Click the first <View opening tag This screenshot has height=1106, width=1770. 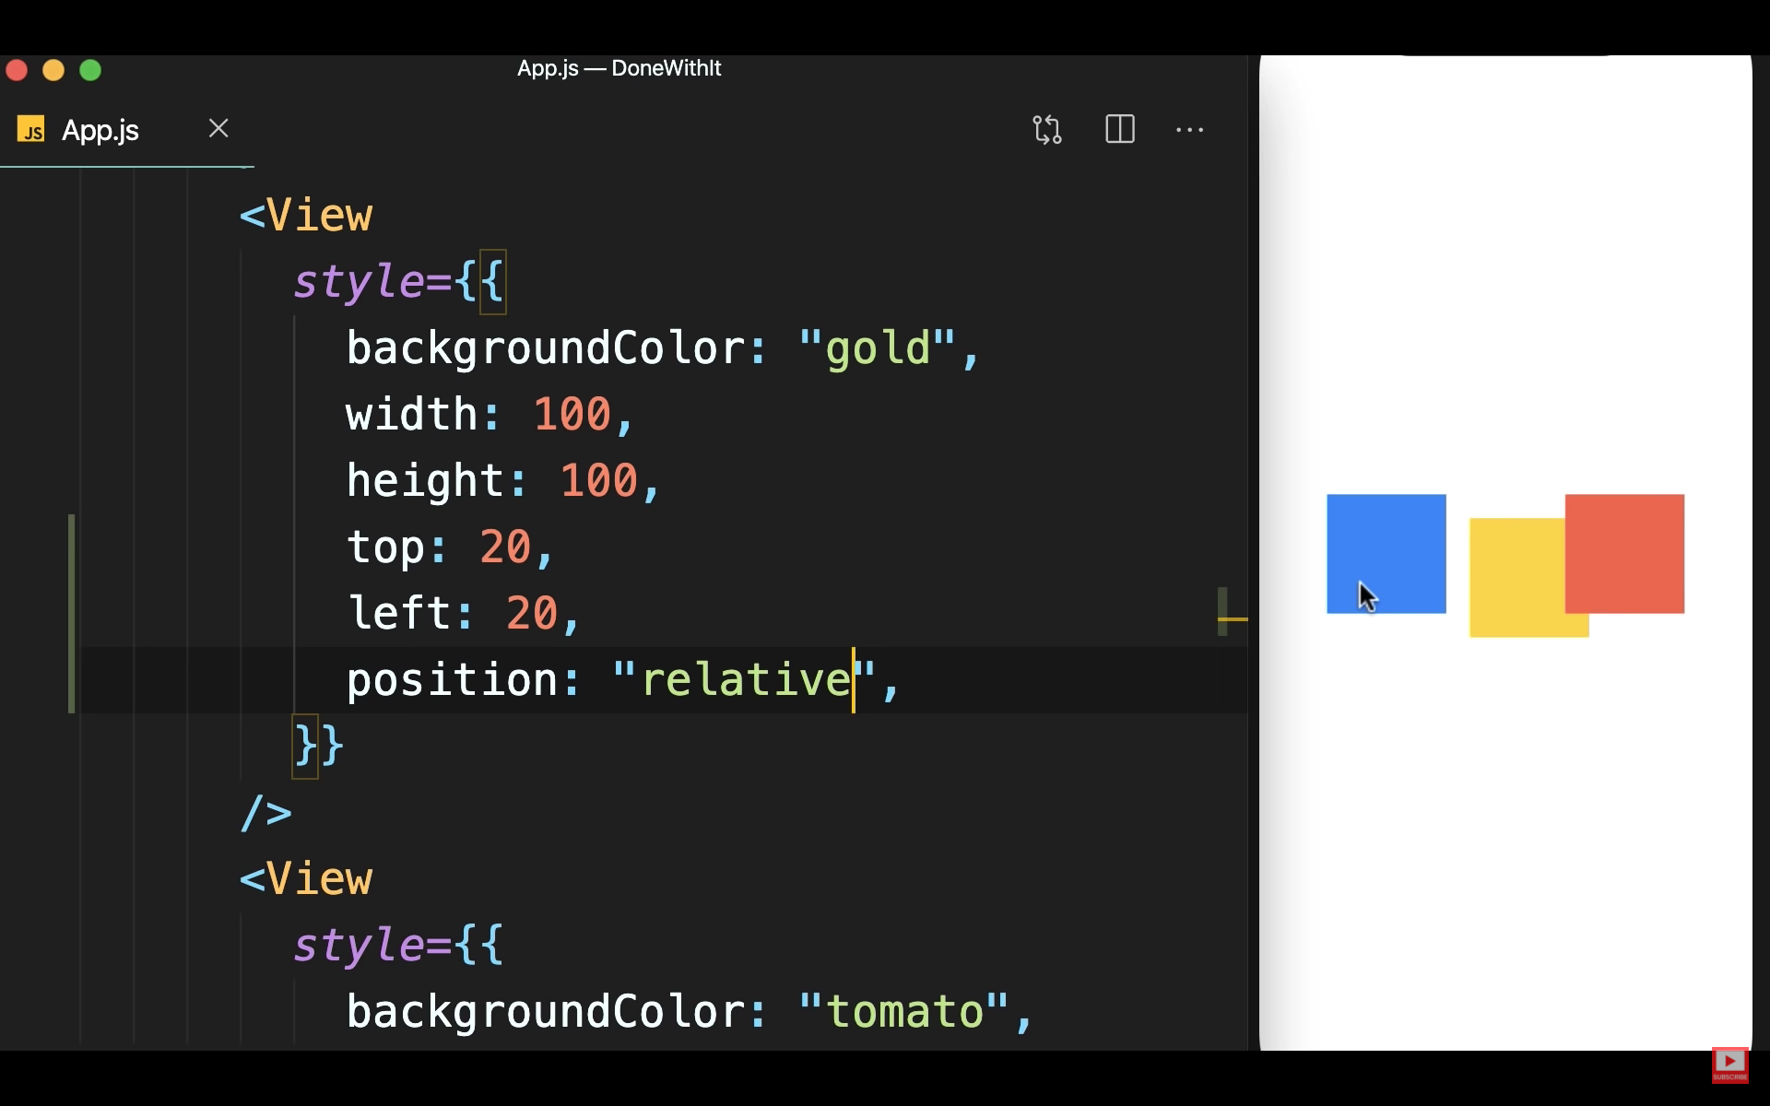point(306,216)
